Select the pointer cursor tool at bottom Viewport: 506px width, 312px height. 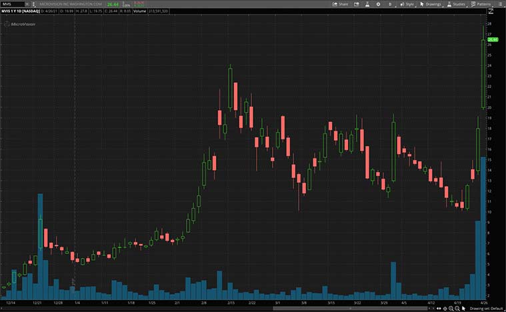click(x=463, y=309)
